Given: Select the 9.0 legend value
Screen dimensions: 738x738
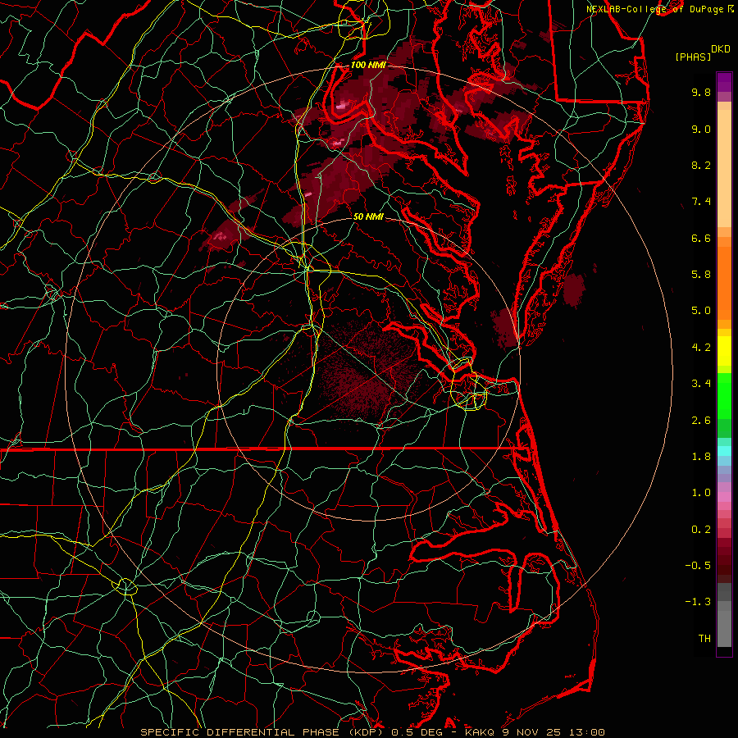Looking at the screenshot, I should 701,129.
